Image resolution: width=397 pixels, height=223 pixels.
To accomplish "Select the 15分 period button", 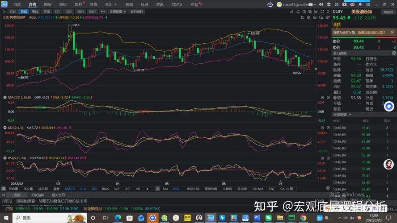I will coord(68,12).
